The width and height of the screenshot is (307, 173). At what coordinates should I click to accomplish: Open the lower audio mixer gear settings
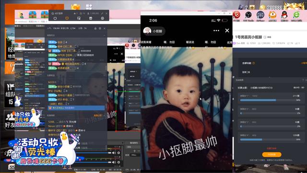[118, 162]
